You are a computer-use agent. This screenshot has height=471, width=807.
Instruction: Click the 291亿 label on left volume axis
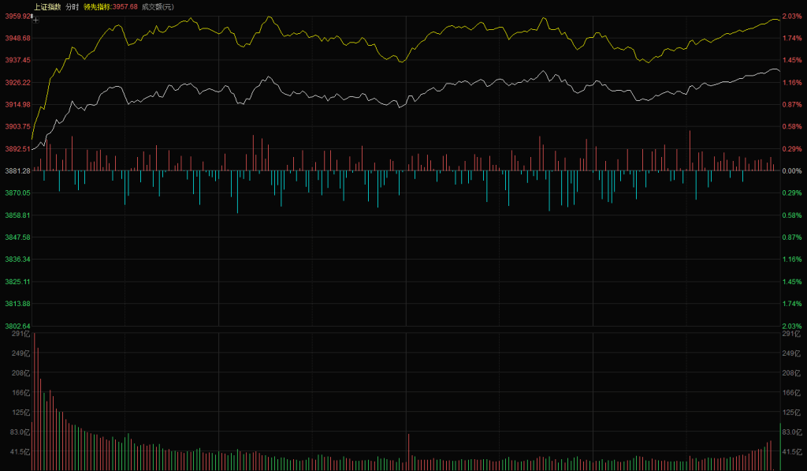tap(20, 335)
